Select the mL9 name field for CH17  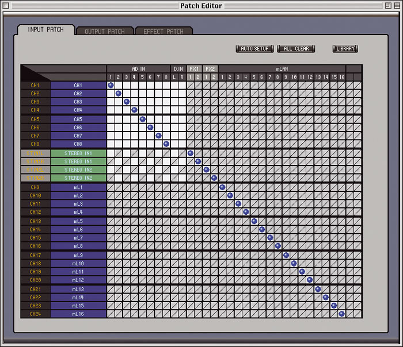[x=78, y=255]
